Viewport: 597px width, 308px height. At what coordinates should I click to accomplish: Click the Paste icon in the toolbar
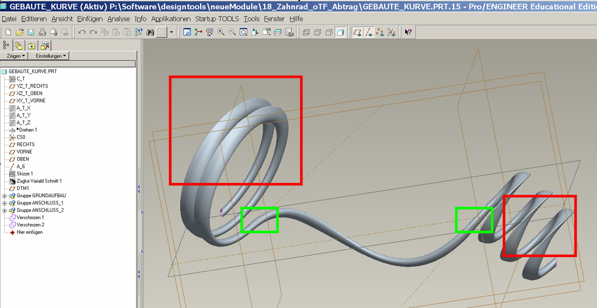pos(116,32)
